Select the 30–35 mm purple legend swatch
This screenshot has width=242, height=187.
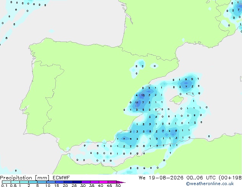coord(86,182)
